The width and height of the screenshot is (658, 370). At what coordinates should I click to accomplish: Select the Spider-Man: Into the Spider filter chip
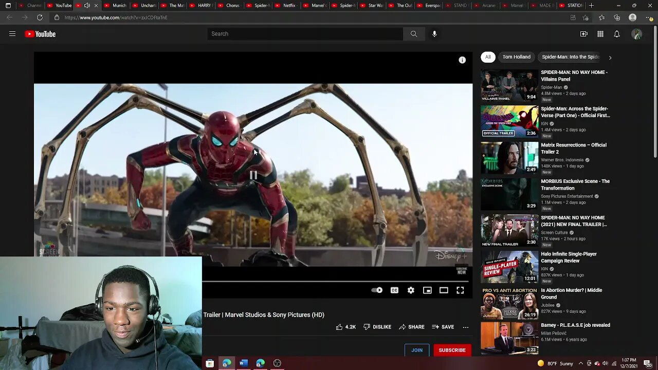coord(570,57)
